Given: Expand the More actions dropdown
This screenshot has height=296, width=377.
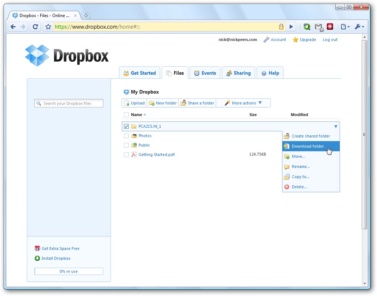Looking at the screenshot, I should tap(243, 103).
